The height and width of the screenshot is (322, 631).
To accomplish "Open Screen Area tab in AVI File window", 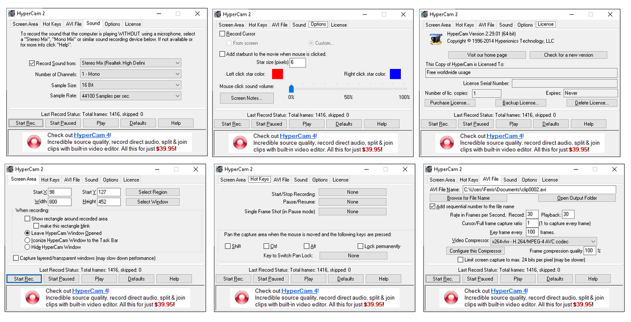I will point(442,180).
